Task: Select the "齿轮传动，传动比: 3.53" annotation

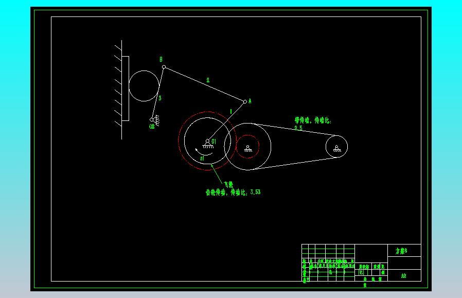Action: 233,192
